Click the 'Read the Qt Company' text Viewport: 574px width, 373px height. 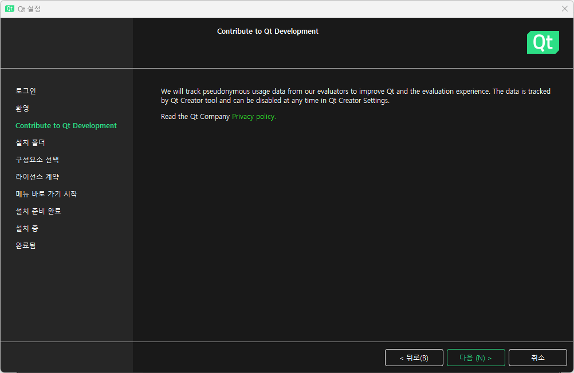[x=195, y=117]
